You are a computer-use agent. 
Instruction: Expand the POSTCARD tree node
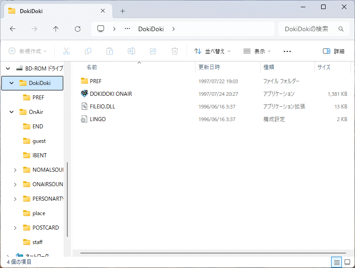[15, 228]
